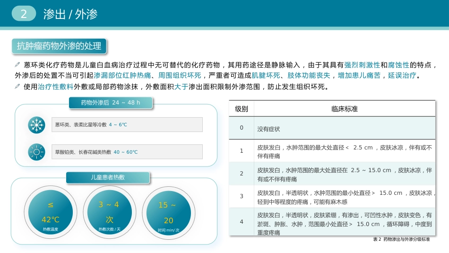Click highlighted text 治疗性敷料
The height and width of the screenshot is (253, 449).
[x=56, y=87]
